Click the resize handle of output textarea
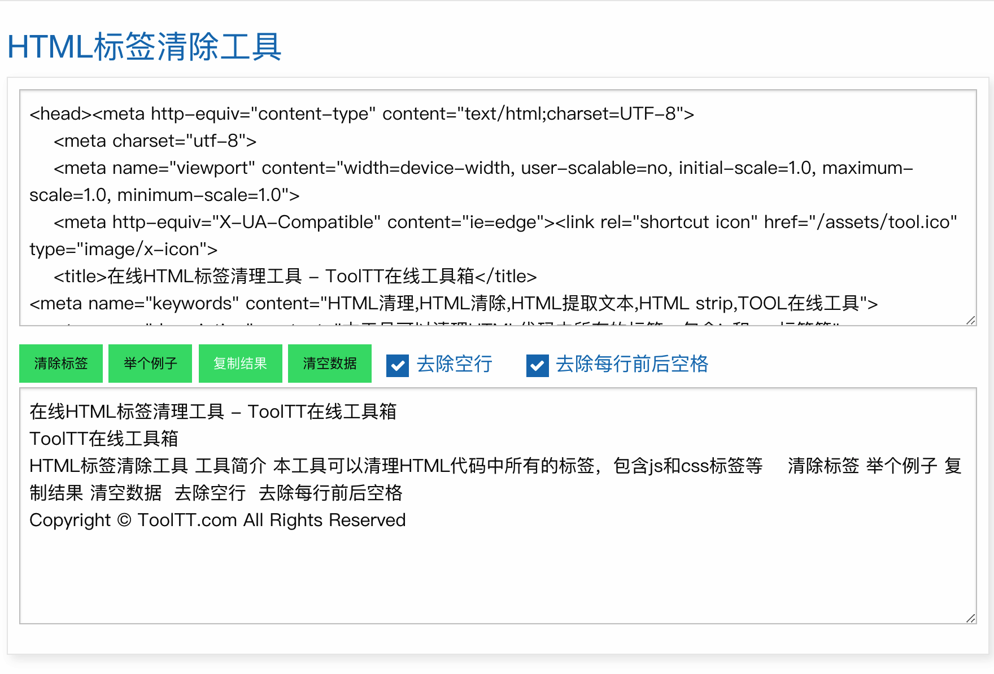Image resolution: width=994 pixels, height=674 pixels. pos(971,618)
